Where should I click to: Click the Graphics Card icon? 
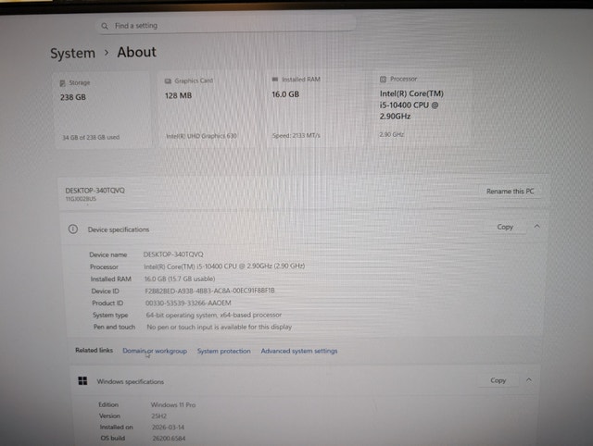[169, 81]
